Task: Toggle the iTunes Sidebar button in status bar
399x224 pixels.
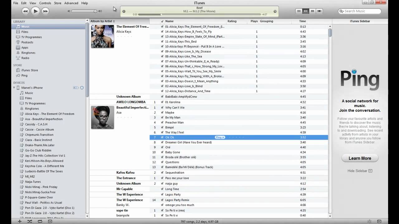Action: (x=379, y=222)
